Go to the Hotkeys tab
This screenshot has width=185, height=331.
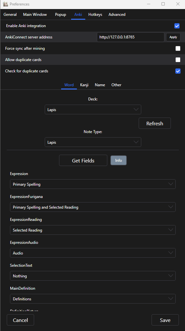click(x=95, y=15)
